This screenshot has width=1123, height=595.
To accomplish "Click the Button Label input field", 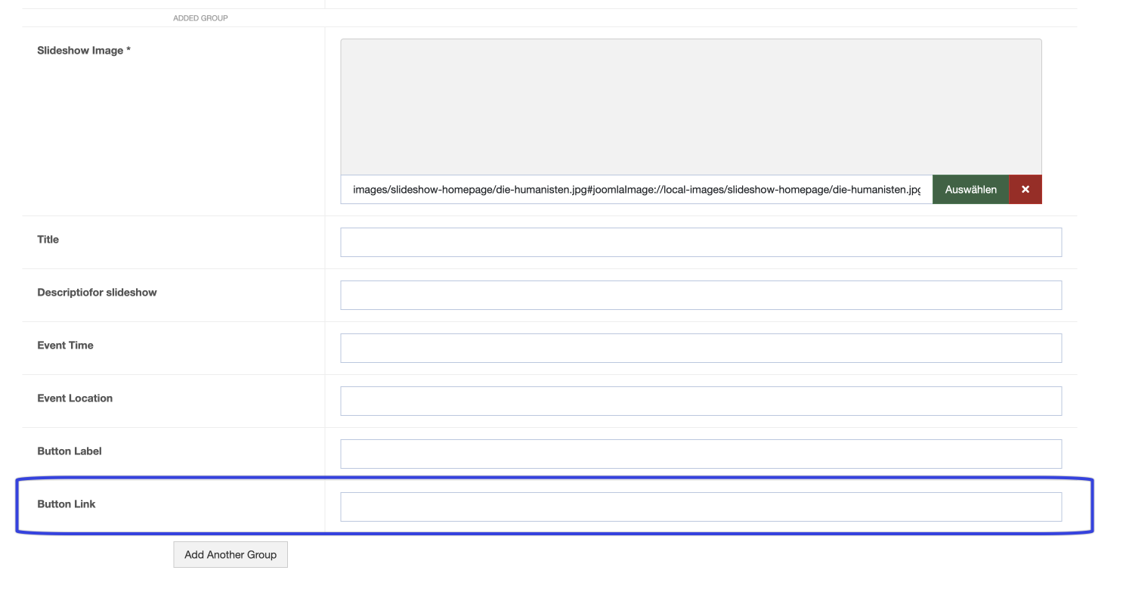I will (x=701, y=454).
